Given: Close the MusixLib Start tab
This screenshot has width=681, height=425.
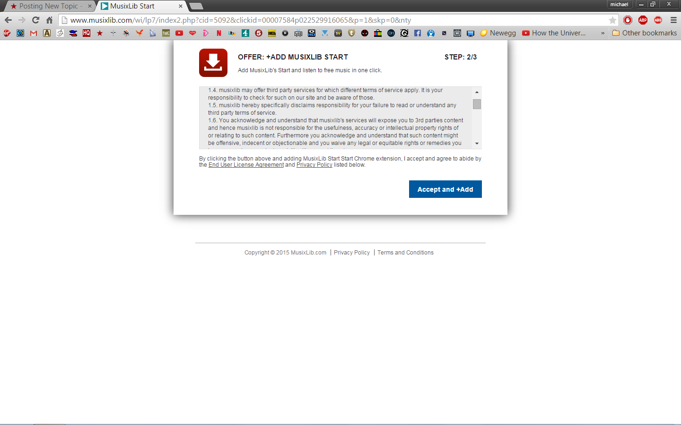Looking at the screenshot, I should [x=181, y=6].
